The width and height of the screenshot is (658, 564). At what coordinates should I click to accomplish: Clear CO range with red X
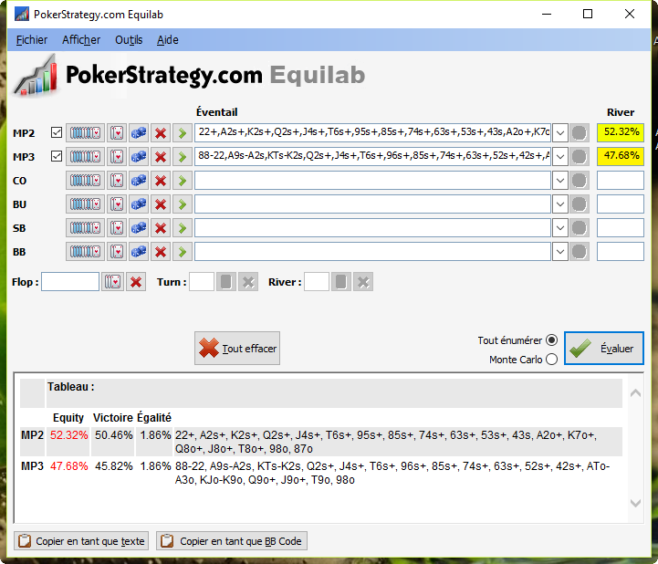tap(161, 181)
